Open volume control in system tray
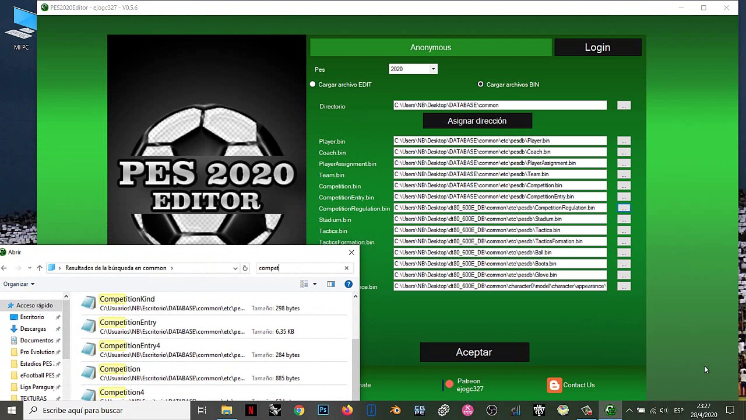 pyautogui.click(x=663, y=410)
